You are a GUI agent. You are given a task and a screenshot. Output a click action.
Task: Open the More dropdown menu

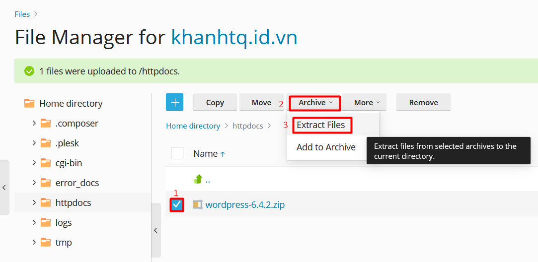(x=367, y=102)
